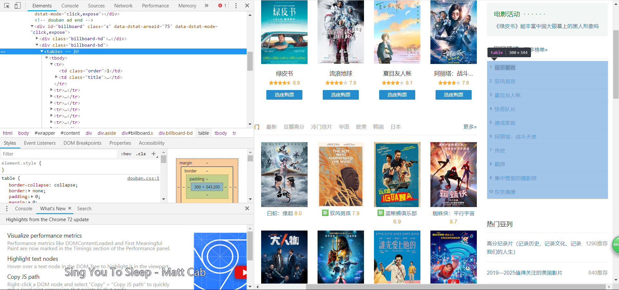Open the 绿皮书 movie poster
The image size is (619, 290).
284,32
